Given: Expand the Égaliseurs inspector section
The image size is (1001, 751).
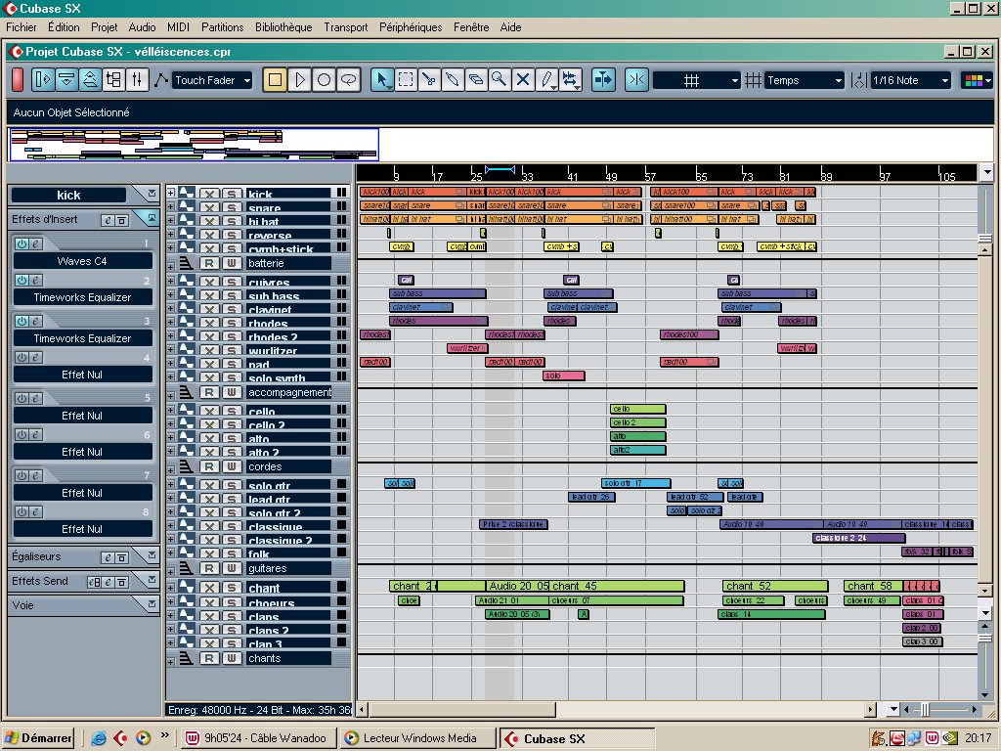Looking at the screenshot, I should click(x=152, y=555).
